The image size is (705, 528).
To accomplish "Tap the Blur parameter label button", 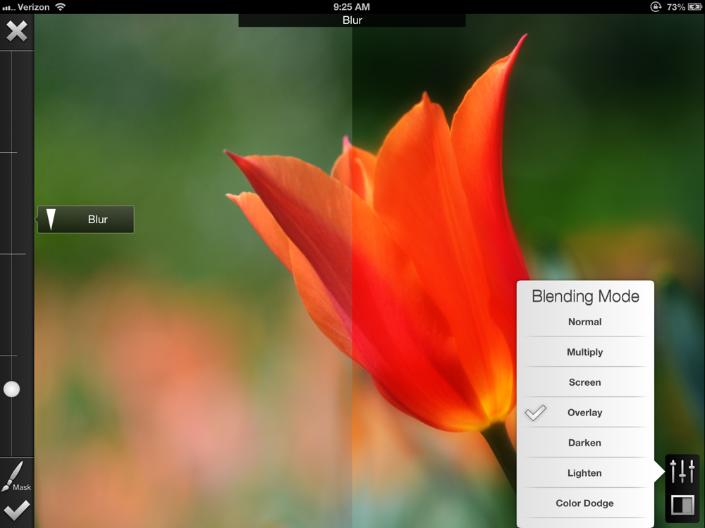I will (x=85, y=219).
